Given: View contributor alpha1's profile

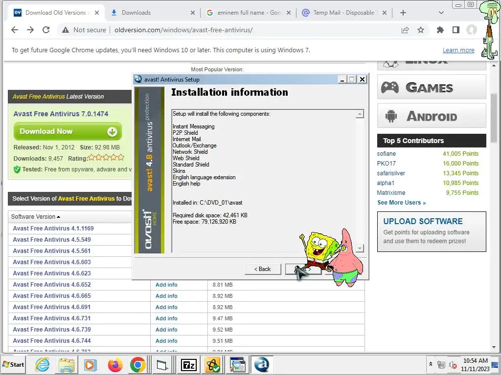Looking at the screenshot, I should click(386, 183).
